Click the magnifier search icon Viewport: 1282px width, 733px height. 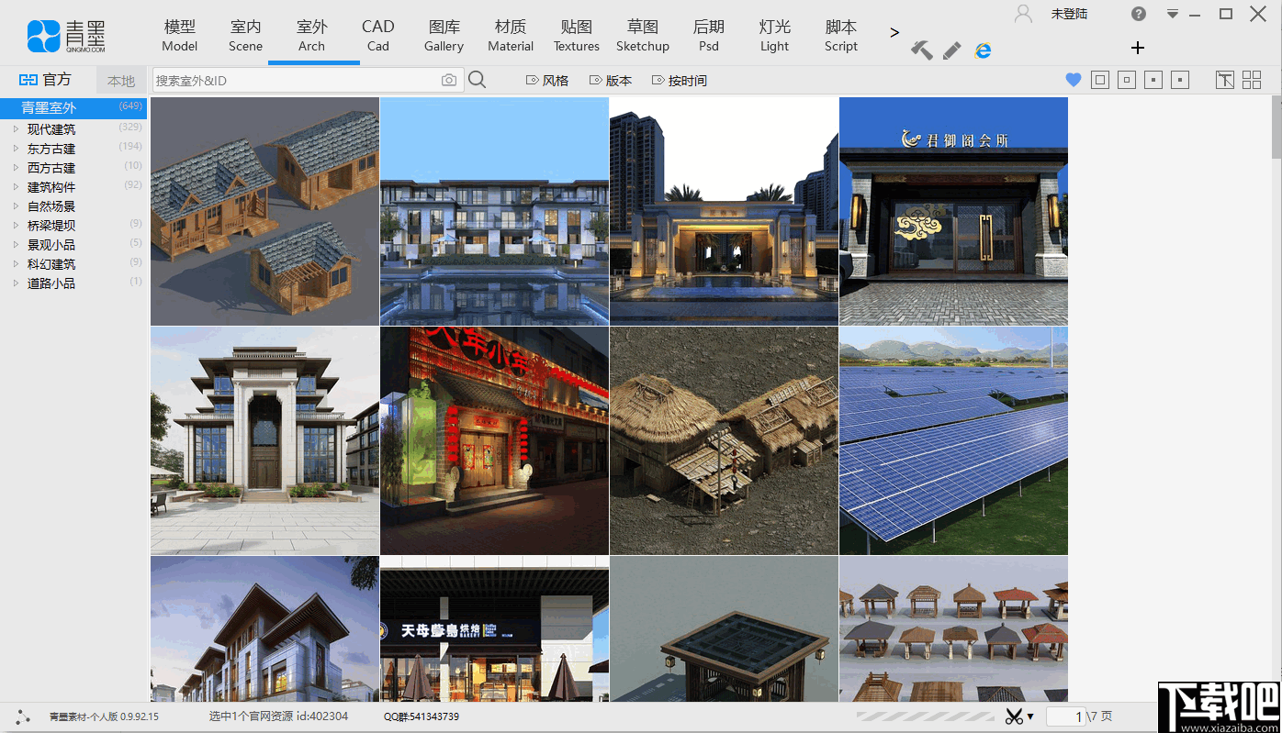(x=478, y=81)
